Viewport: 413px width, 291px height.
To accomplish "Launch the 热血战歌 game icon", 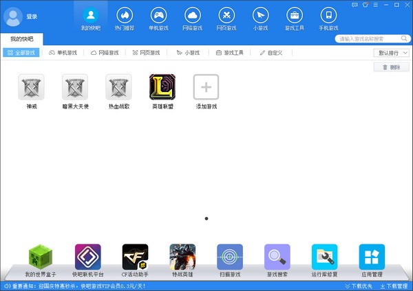I will click(x=119, y=87).
